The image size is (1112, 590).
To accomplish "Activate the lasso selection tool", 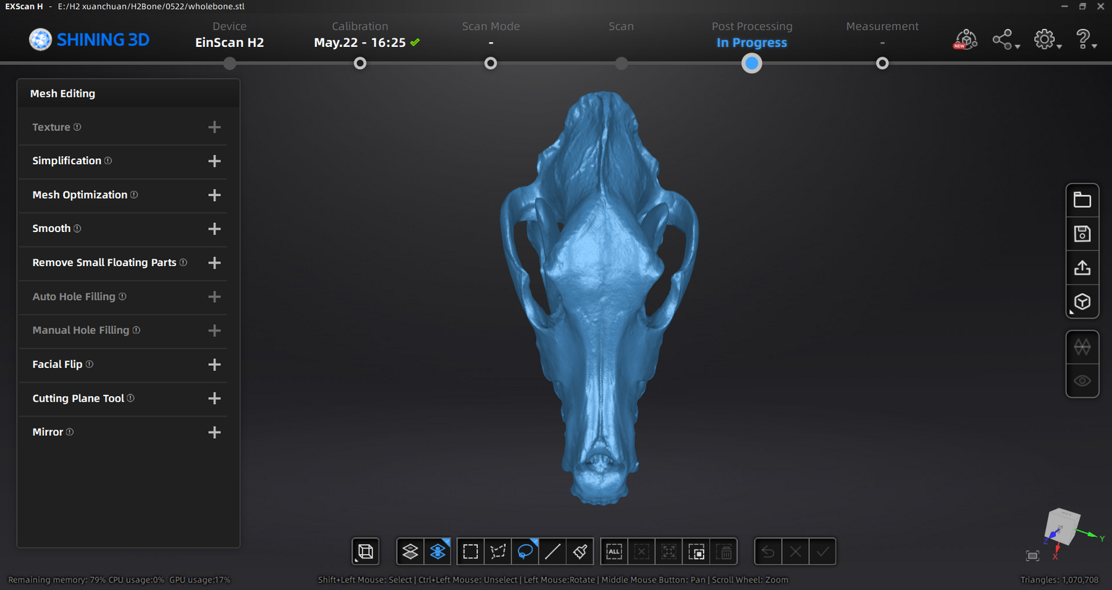I will pos(525,552).
